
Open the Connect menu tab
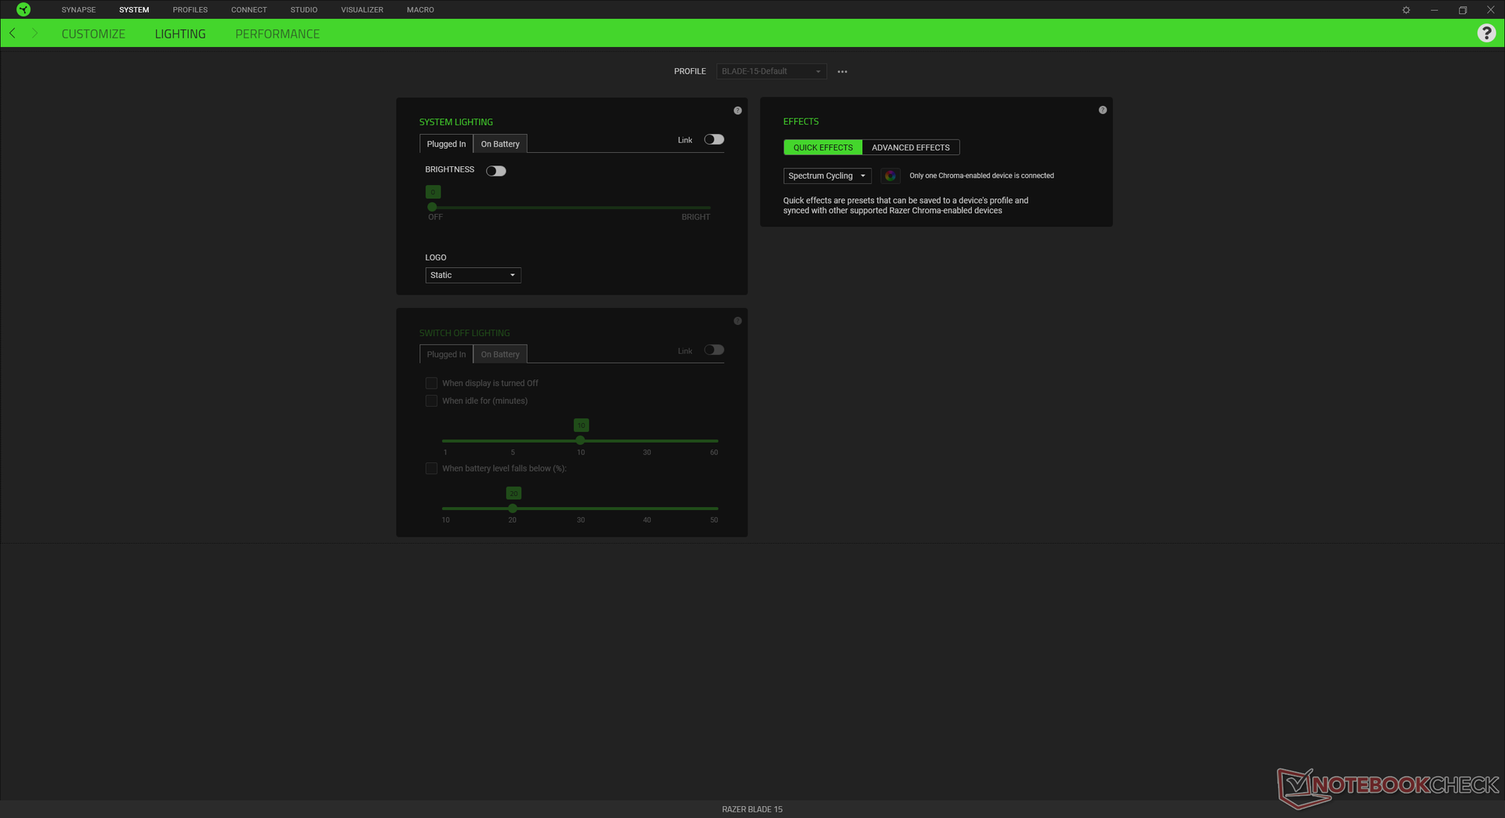pyautogui.click(x=249, y=9)
